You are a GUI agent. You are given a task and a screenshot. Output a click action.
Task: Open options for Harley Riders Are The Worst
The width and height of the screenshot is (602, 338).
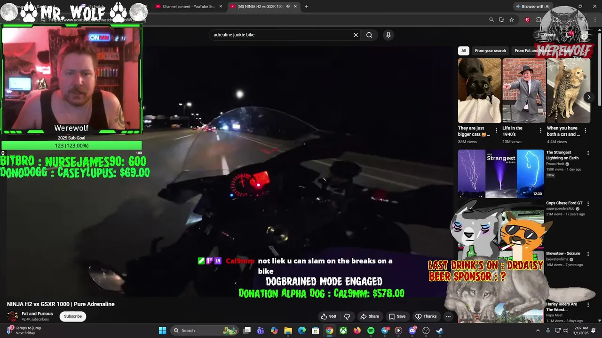(587, 305)
